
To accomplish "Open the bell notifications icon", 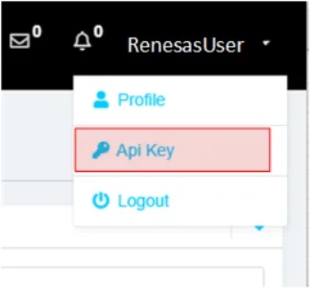I will click(x=82, y=41).
